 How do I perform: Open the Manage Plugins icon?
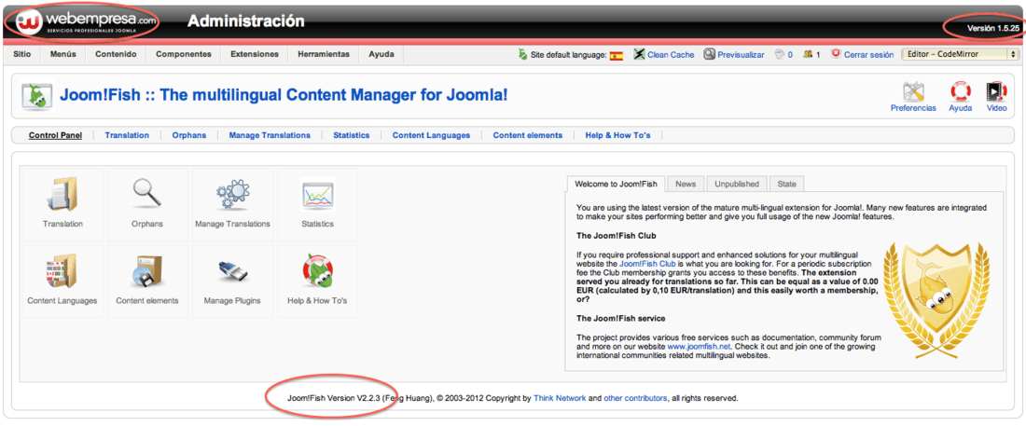(232, 271)
